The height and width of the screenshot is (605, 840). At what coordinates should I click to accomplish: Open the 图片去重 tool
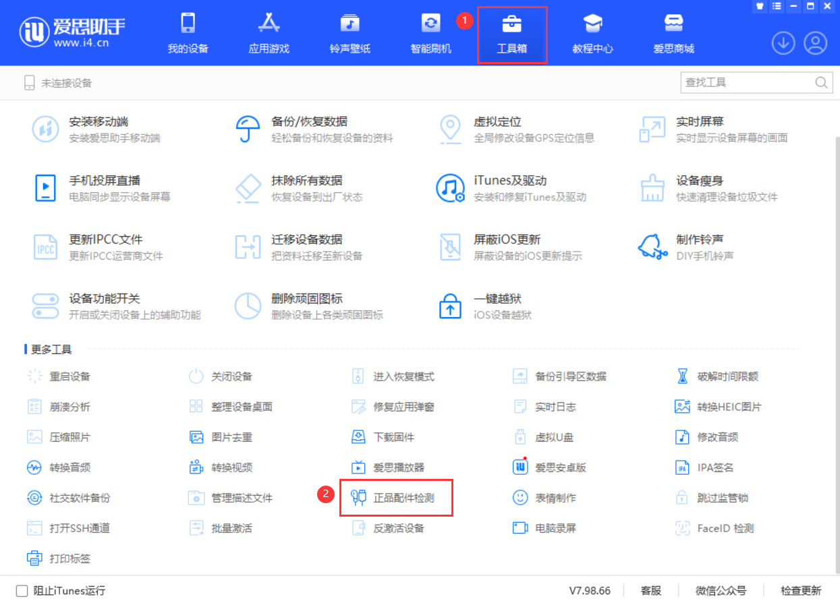click(x=221, y=437)
